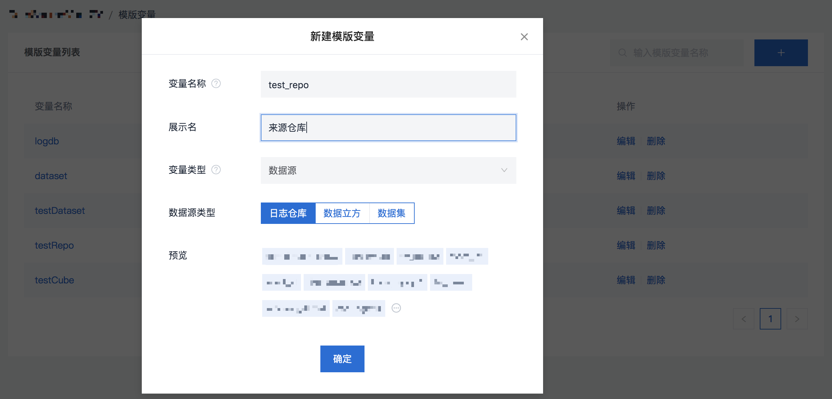Click 删除 in the testDataset row
Screen dimensions: 832x399
(656, 211)
